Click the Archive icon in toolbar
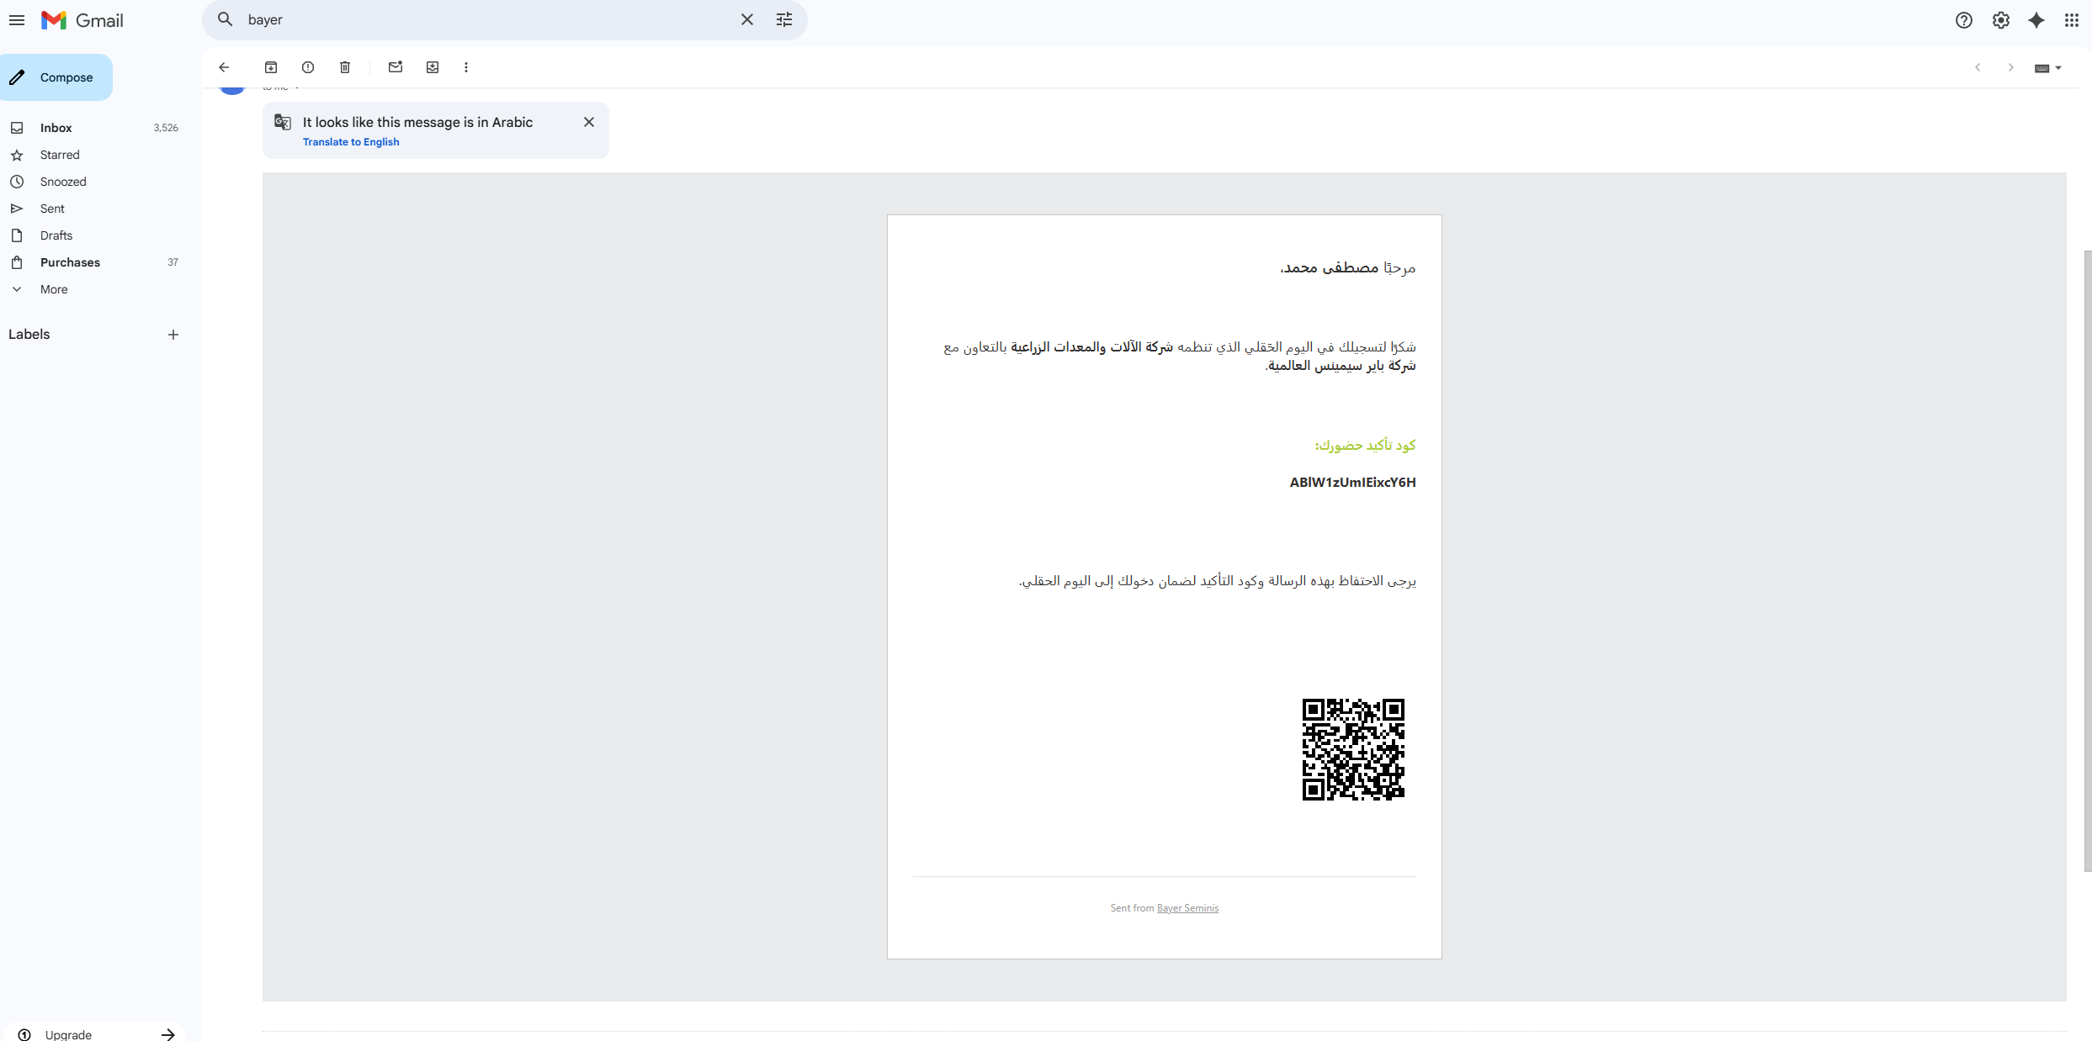This screenshot has height=1041, width=2092. click(x=271, y=67)
